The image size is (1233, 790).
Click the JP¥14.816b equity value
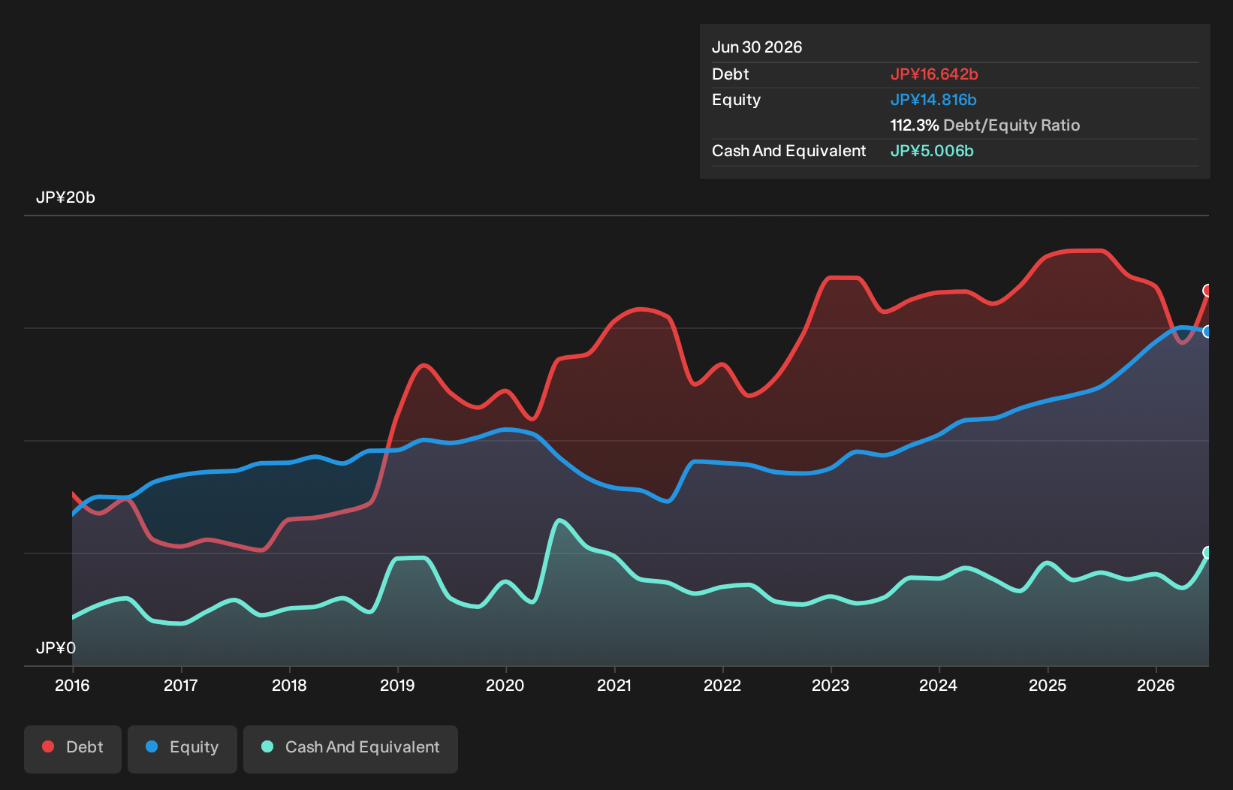coord(933,100)
